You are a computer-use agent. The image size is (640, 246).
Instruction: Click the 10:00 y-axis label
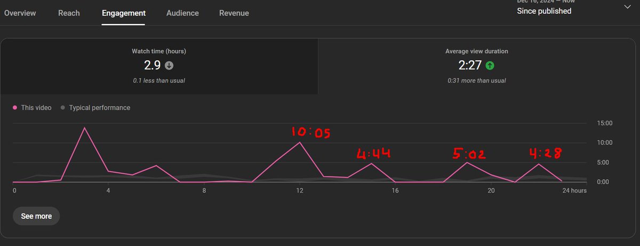point(605,143)
